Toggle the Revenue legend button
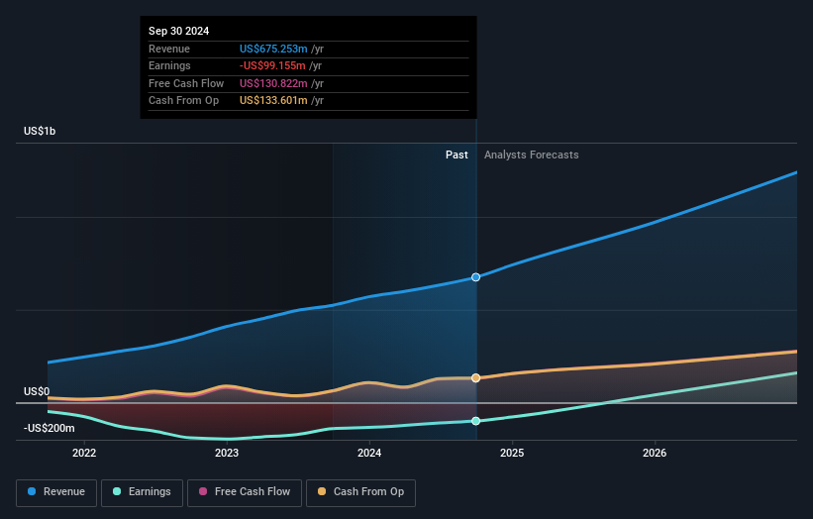Screen dimensions: 813x519 coord(56,492)
